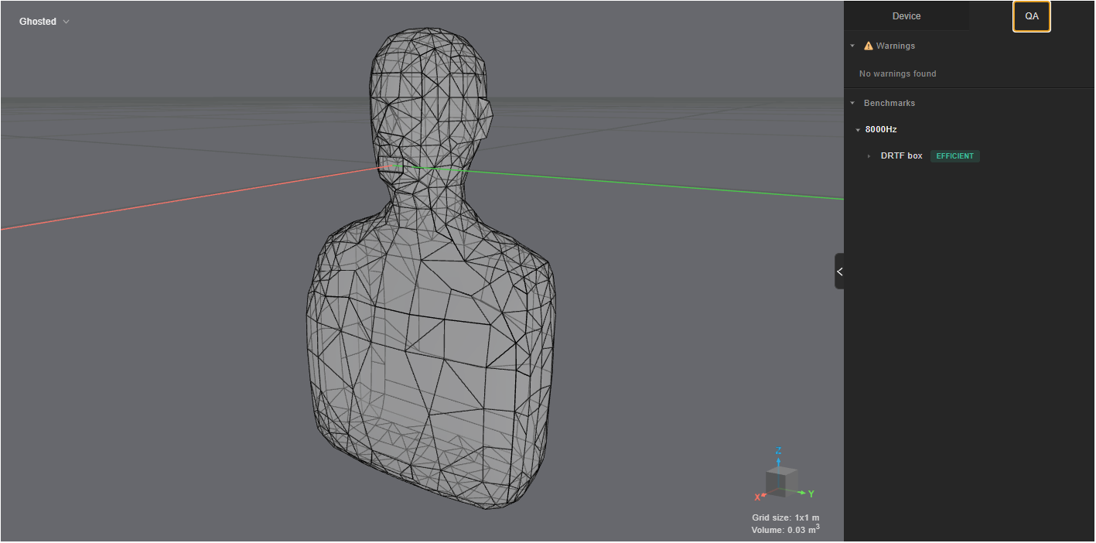Collapse the Benchmarks section arrow
This screenshot has height=543, width=1096.
pos(852,103)
